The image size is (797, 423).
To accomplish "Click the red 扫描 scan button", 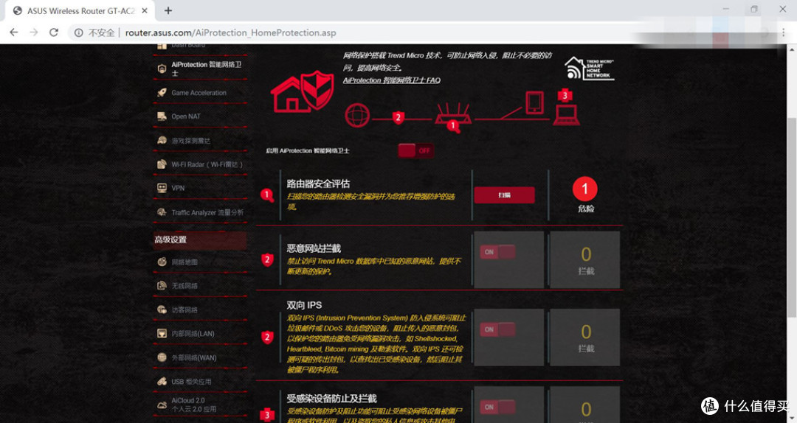I will pyautogui.click(x=504, y=195).
